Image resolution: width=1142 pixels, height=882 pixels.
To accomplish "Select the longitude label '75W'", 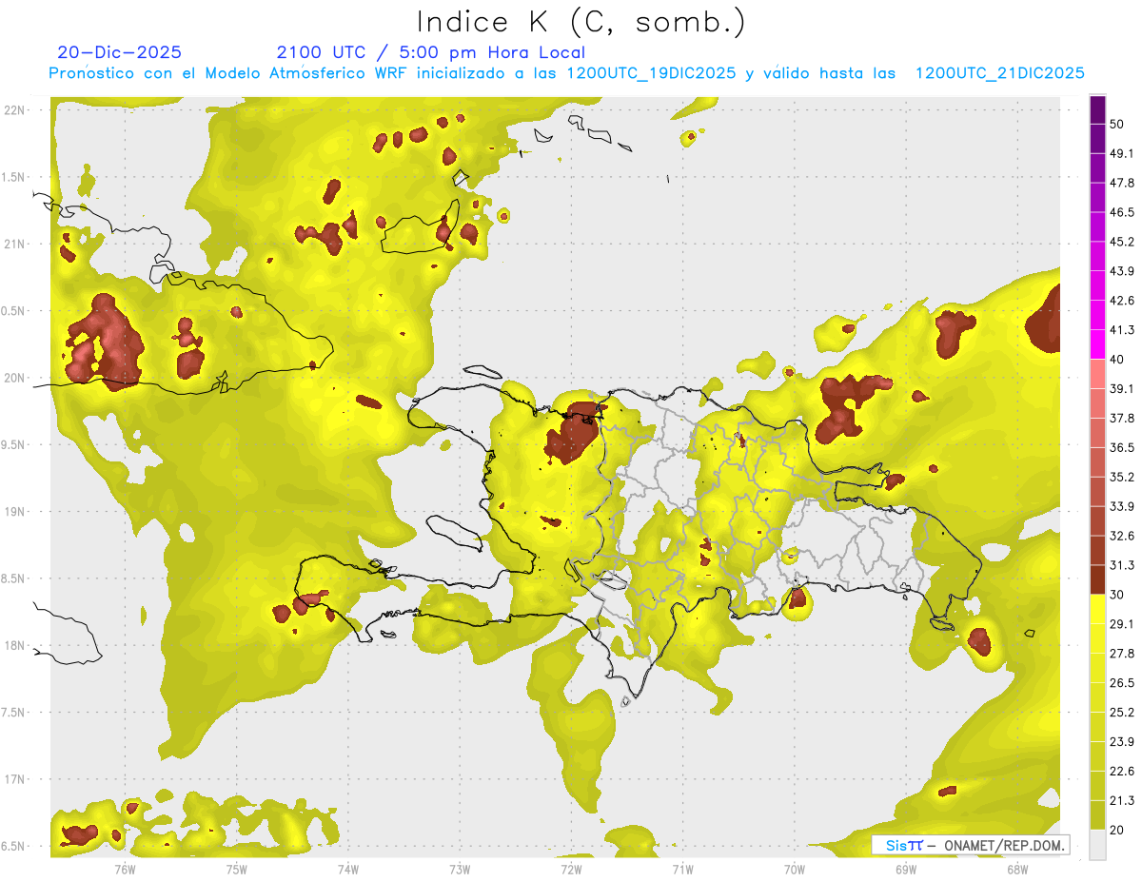I will (x=237, y=870).
